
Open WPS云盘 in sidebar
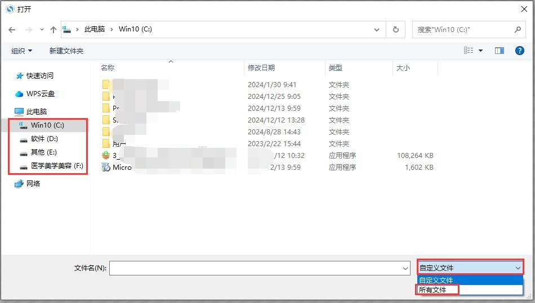[x=40, y=94]
